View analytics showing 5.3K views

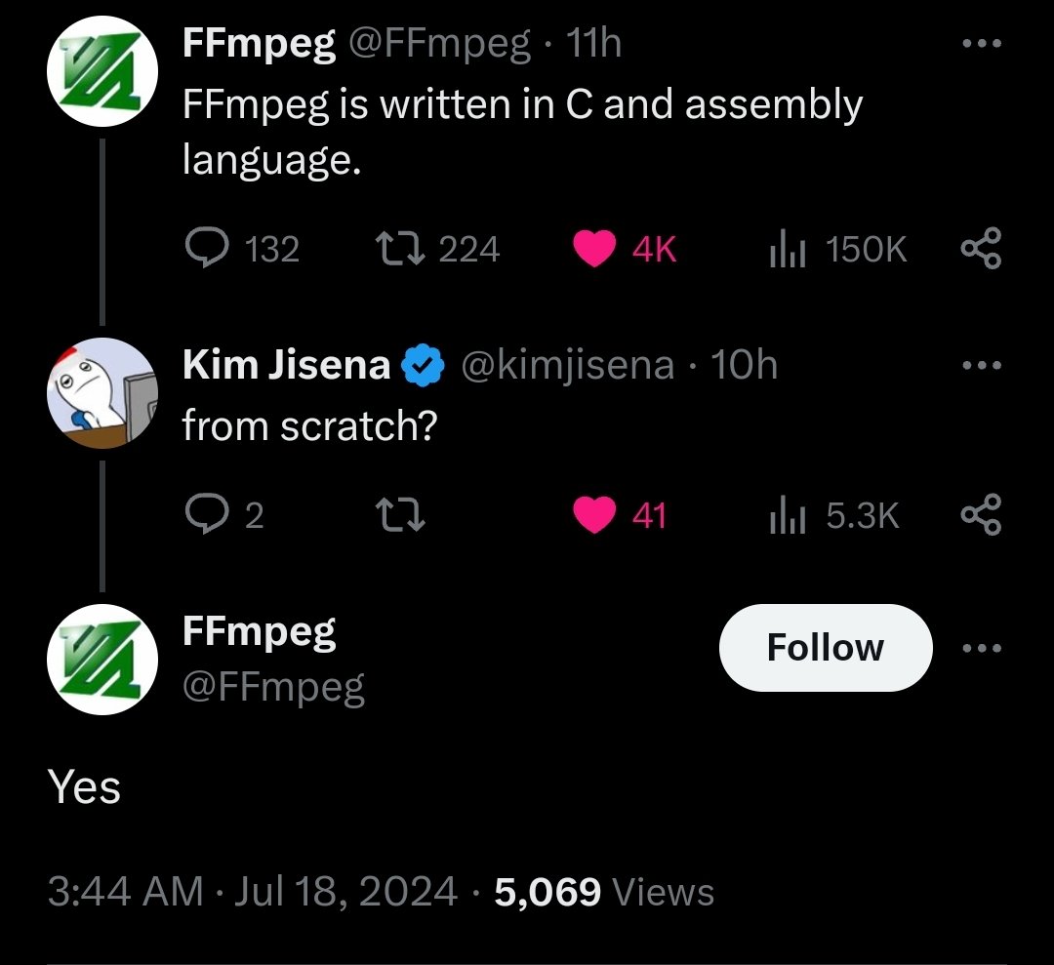click(x=834, y=515)
